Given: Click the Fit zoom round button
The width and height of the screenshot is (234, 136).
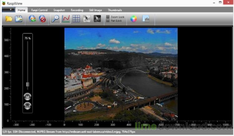Looking at the screenshot, I should 27,96.
